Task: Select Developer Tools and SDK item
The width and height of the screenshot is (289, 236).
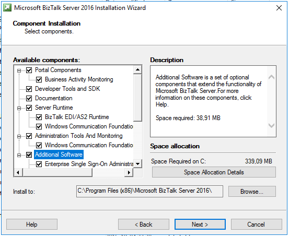Action: 67,89
